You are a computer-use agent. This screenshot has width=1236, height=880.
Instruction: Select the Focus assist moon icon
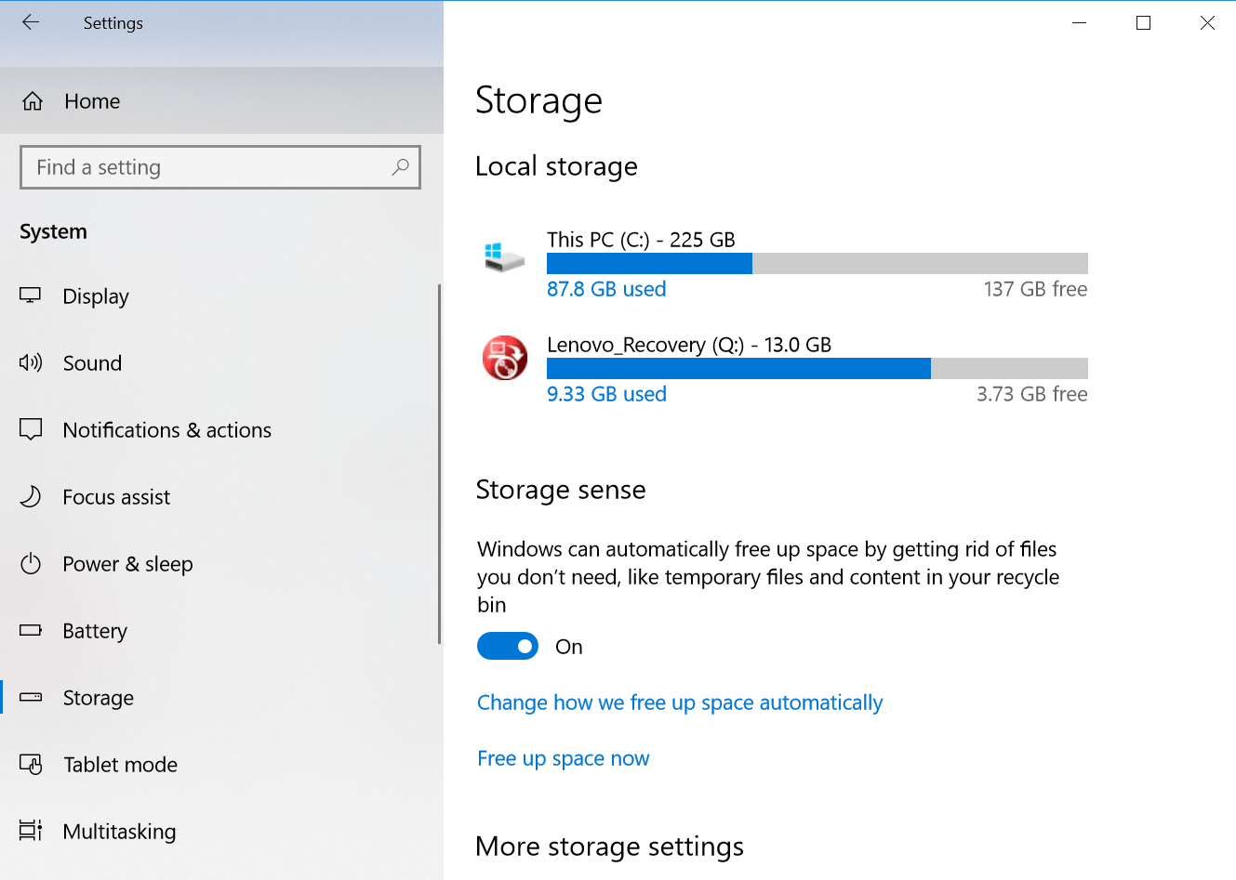[31, 496]
